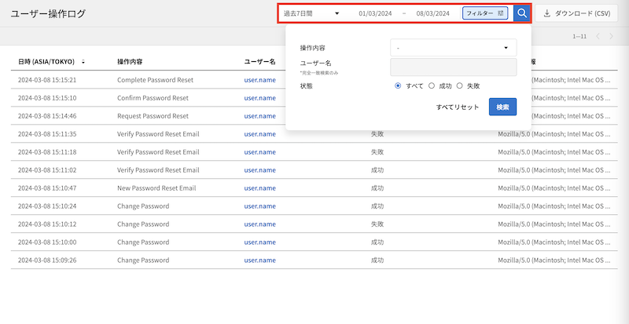The width and height of the screenshot is (629, 324).
Task: Open user.name link in the 15:10:00 row
Action: click(x=260, y=242)
